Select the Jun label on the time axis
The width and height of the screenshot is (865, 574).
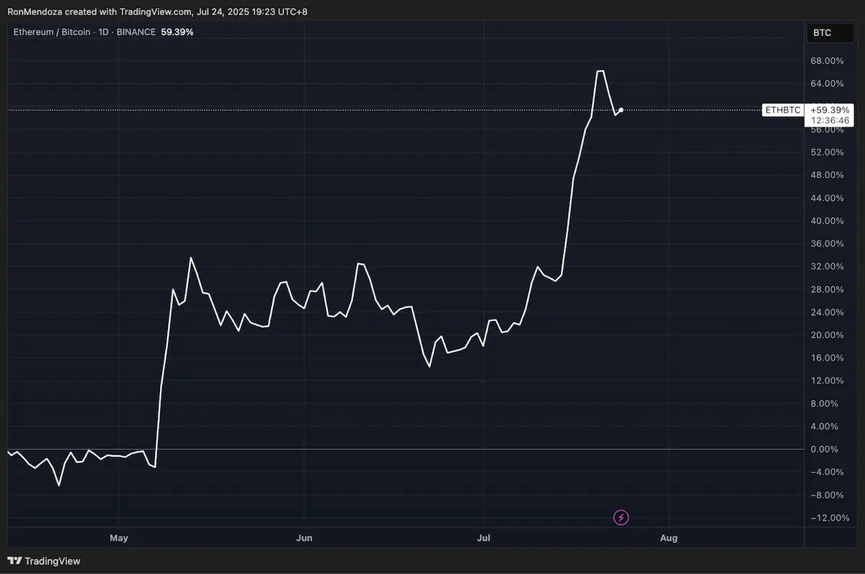coord(304,538)
